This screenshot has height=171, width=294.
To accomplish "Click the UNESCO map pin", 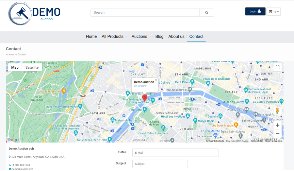I will click(172, 140).
